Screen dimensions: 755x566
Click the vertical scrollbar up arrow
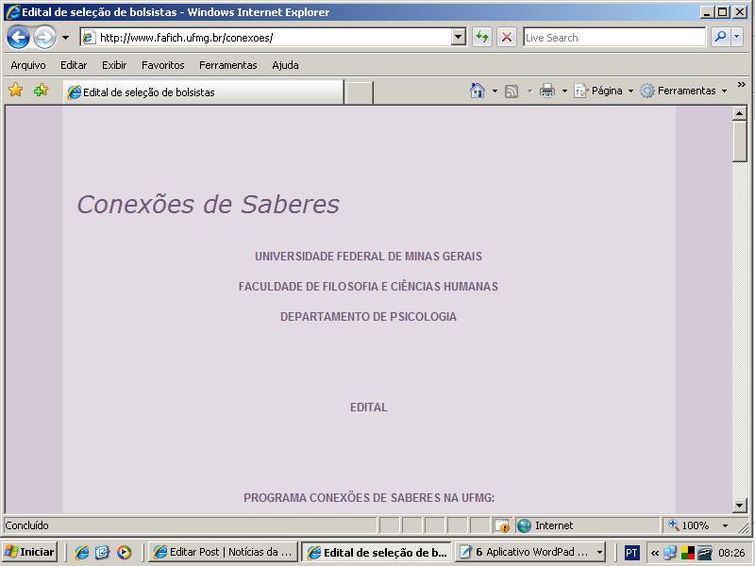pyautogui.click(x=739, y=113)
